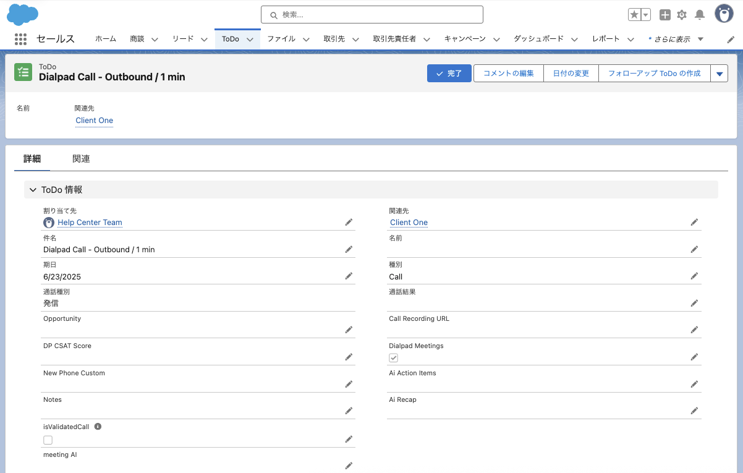Viewport: 743px width, 473px height.
Task: Click the 6/23/2025 due date value
Action: click(x=62, y=276)
